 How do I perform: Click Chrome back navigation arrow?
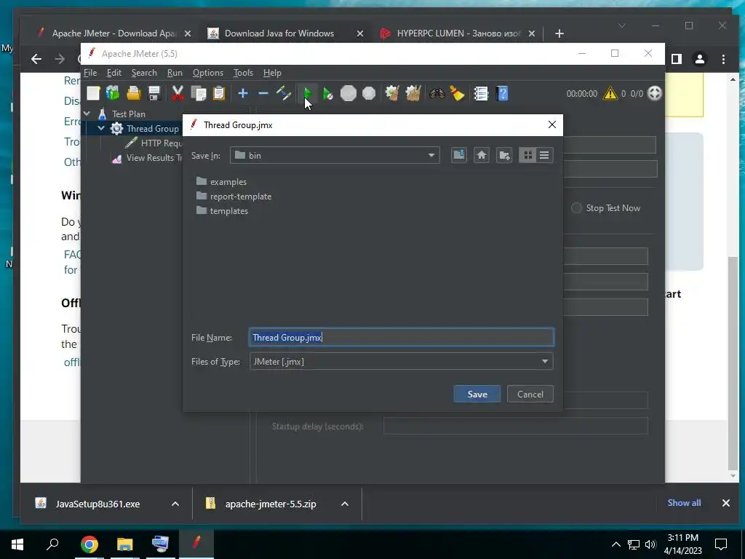[x=36, y=59]
